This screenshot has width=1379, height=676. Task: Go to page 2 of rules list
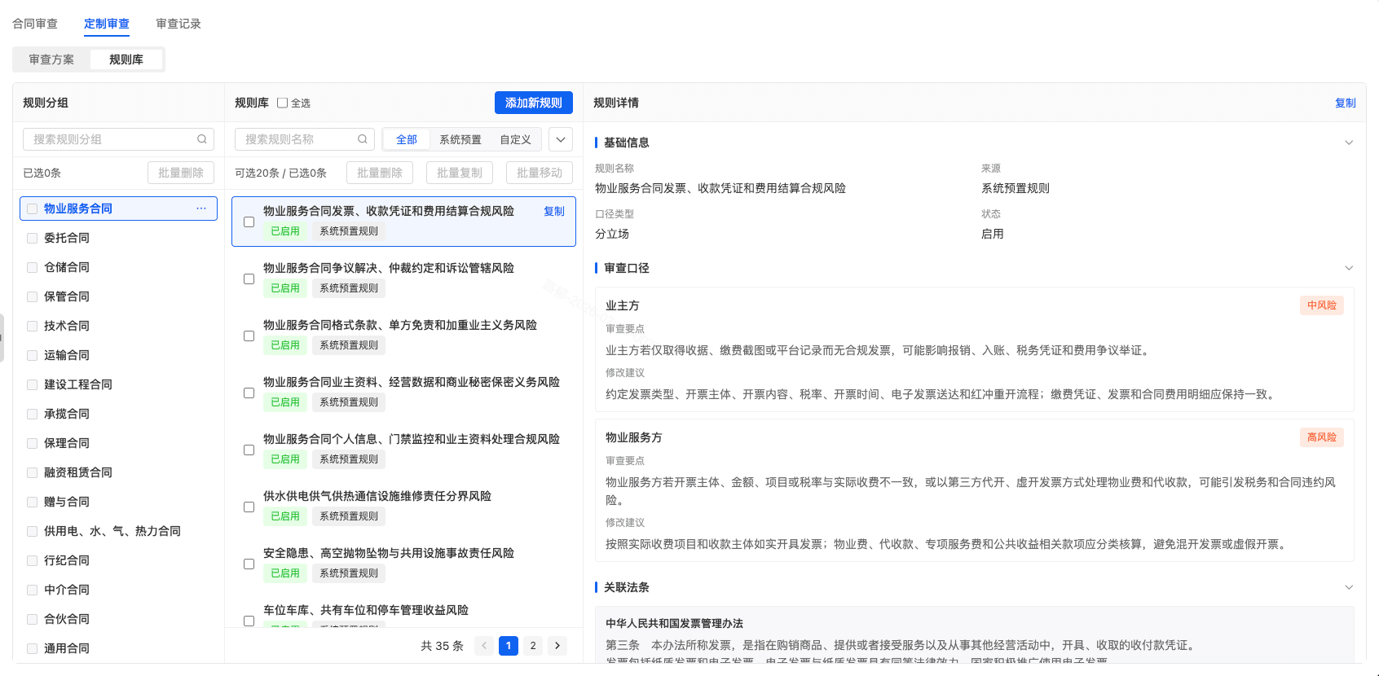click(x=533, y=646)
